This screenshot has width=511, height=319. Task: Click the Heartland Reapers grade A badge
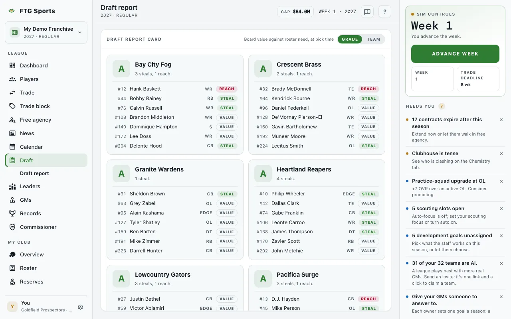[x=263, y=173]
